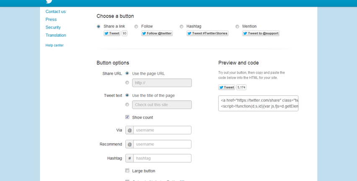Click the Recommend username input field

(x=162, y=144)
